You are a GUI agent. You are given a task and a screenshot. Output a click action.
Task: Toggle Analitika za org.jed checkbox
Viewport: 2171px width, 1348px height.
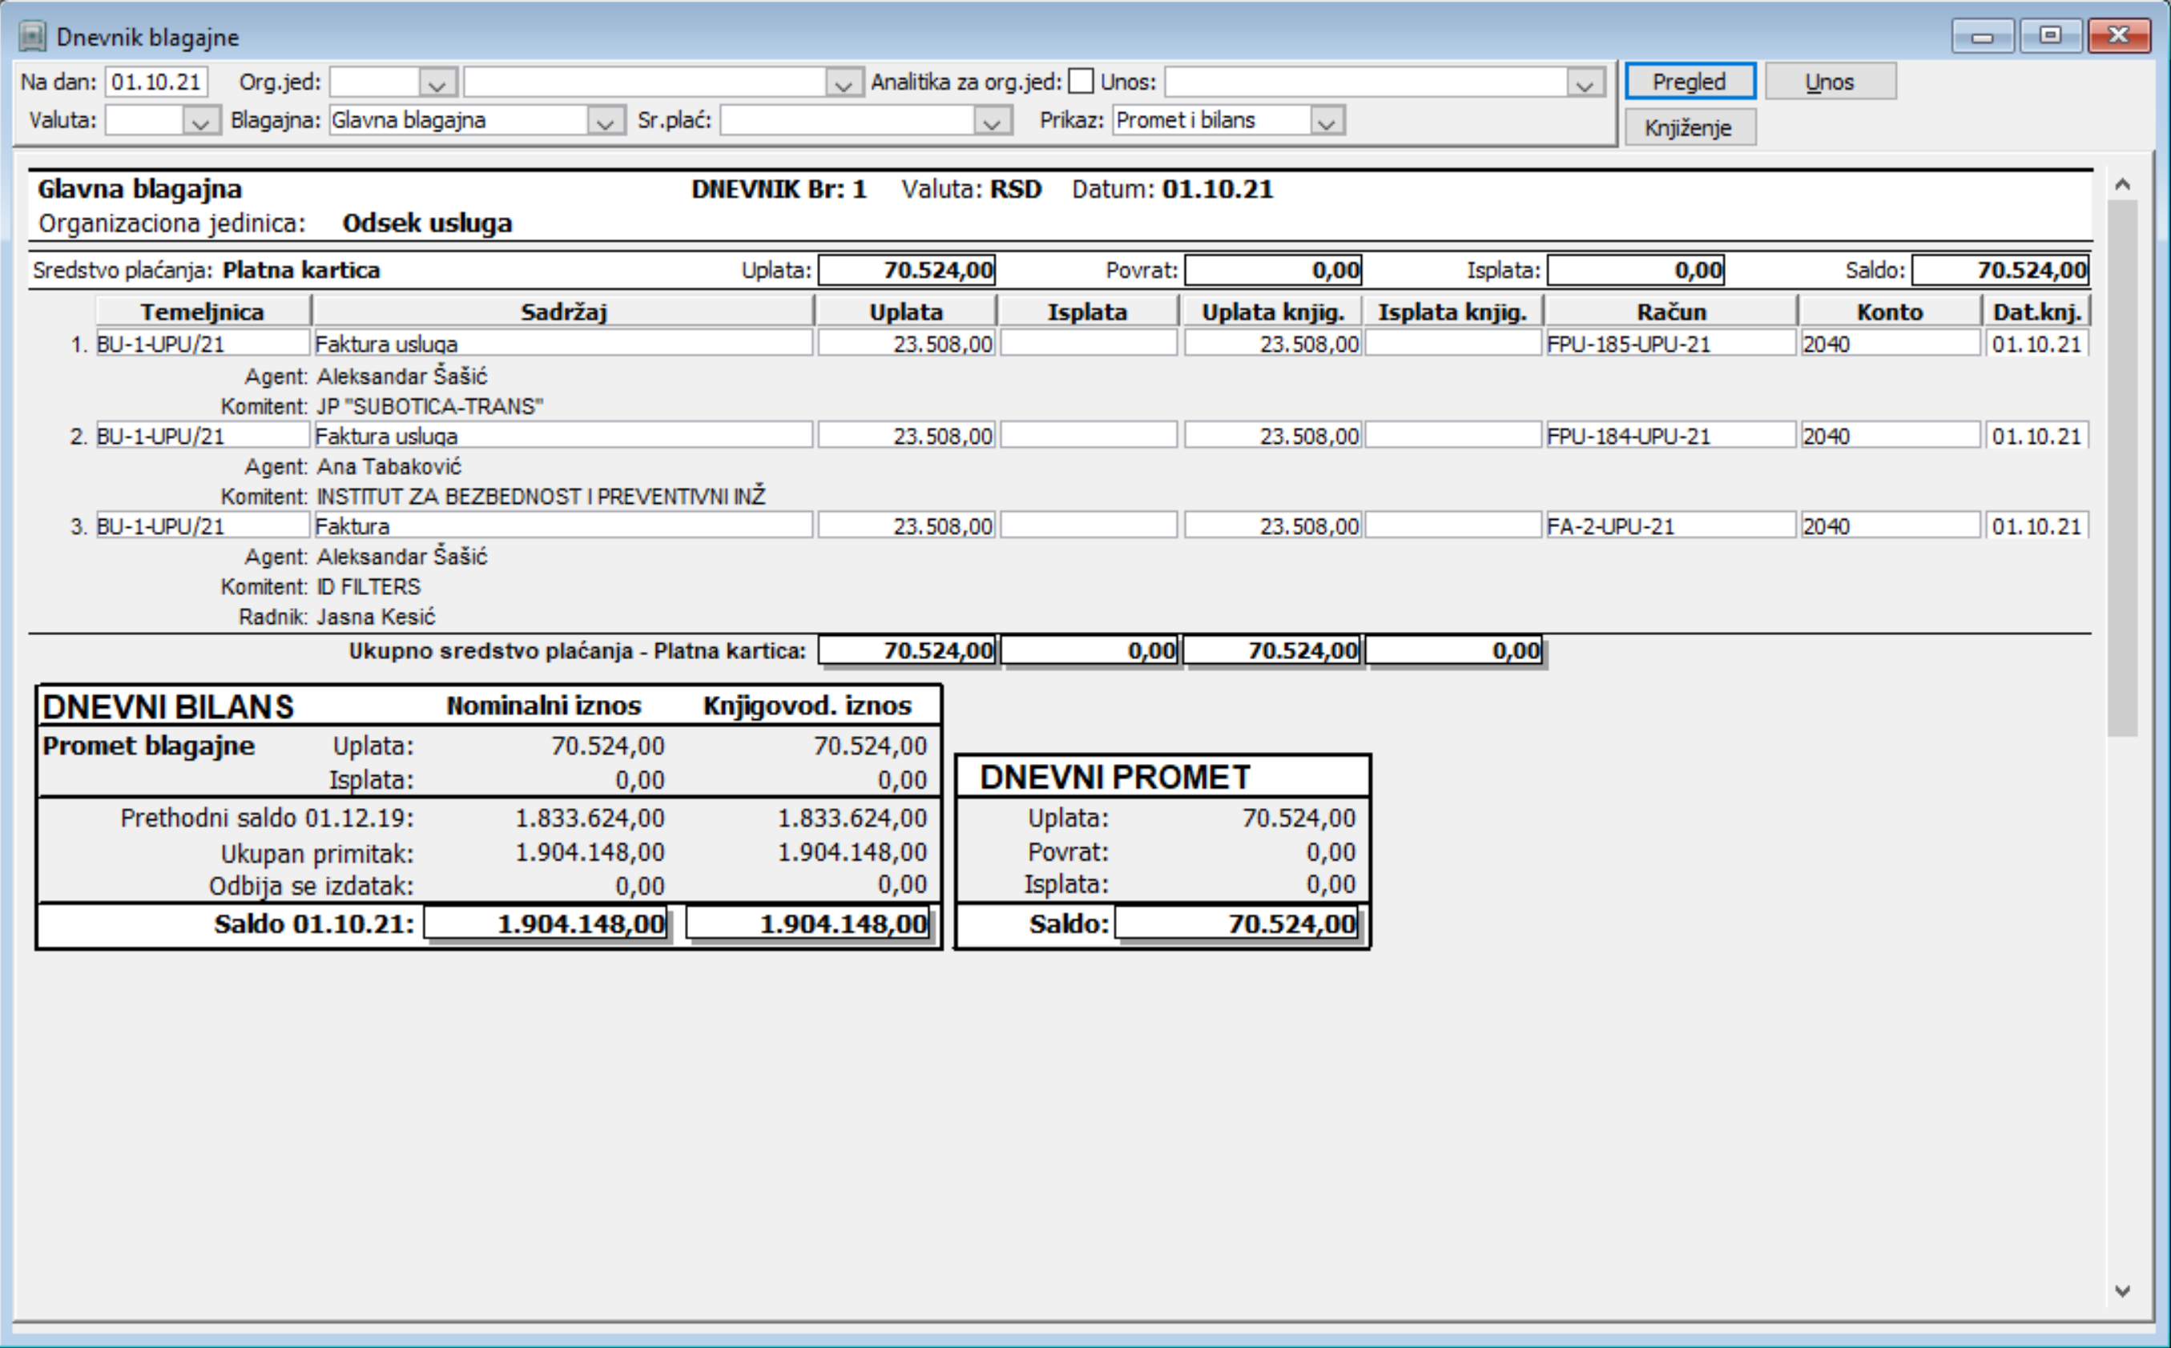(x=1081, y=81)
